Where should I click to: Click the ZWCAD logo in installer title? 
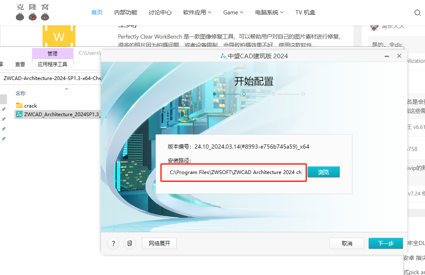(x=224, y=56)
